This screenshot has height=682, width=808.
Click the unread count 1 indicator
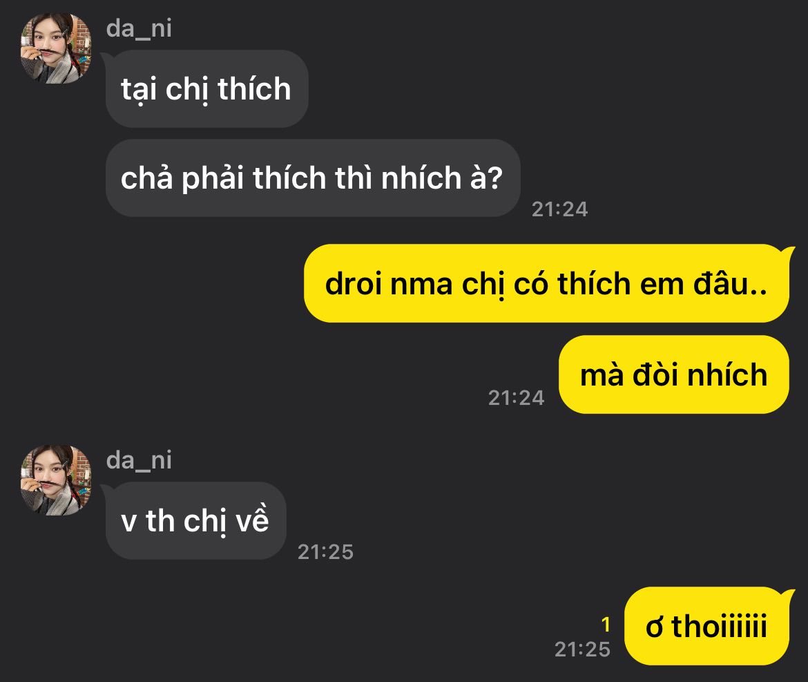(x=606, y=625)
